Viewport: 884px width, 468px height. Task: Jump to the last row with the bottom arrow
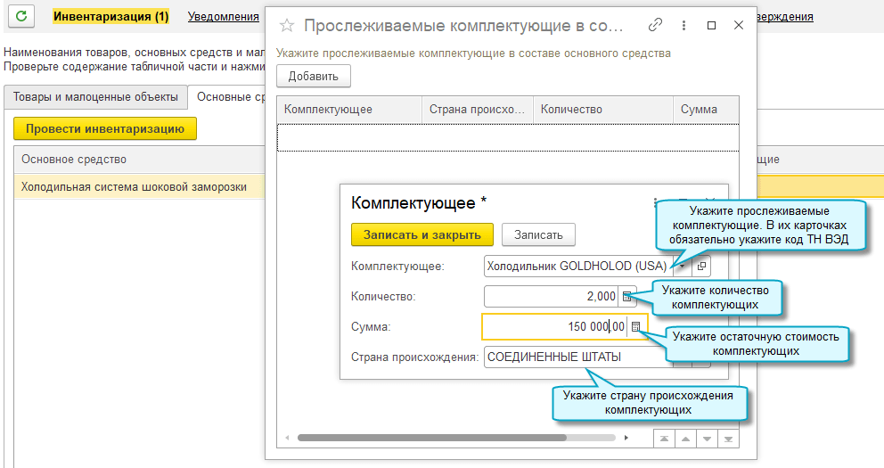click(x=728, y=439)
